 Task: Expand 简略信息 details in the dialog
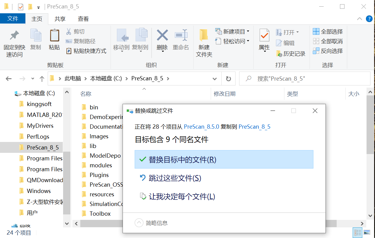pyautogui.click(x=151, y=223)
